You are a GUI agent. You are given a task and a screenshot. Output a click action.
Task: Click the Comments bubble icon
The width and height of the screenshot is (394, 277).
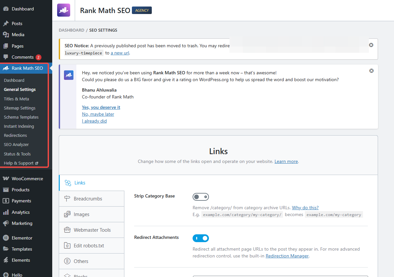(x=6, y=57)
